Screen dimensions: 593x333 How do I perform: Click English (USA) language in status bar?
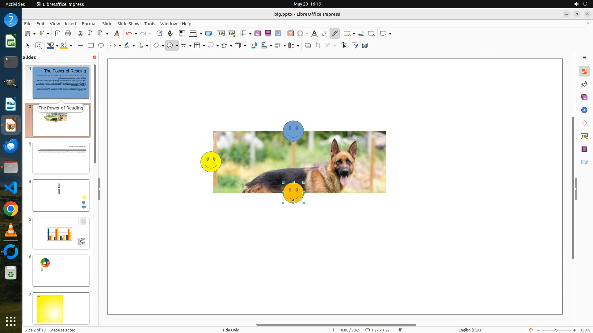pos(469,330)
